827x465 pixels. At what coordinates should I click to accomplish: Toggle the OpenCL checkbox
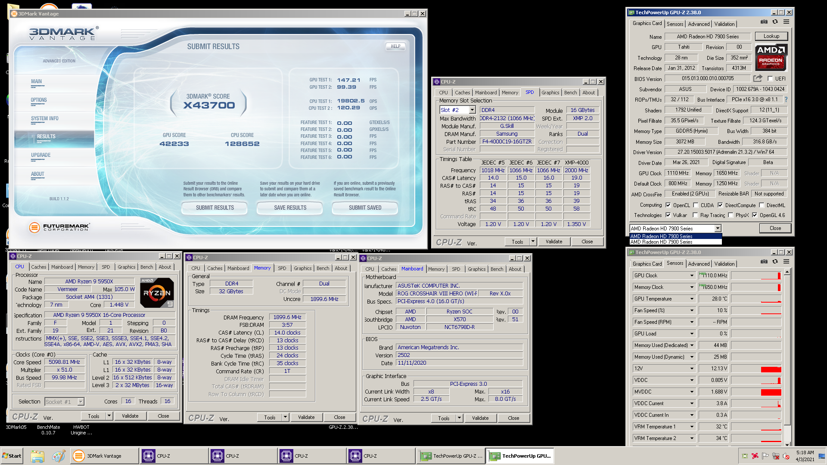(x=668, y=205)
